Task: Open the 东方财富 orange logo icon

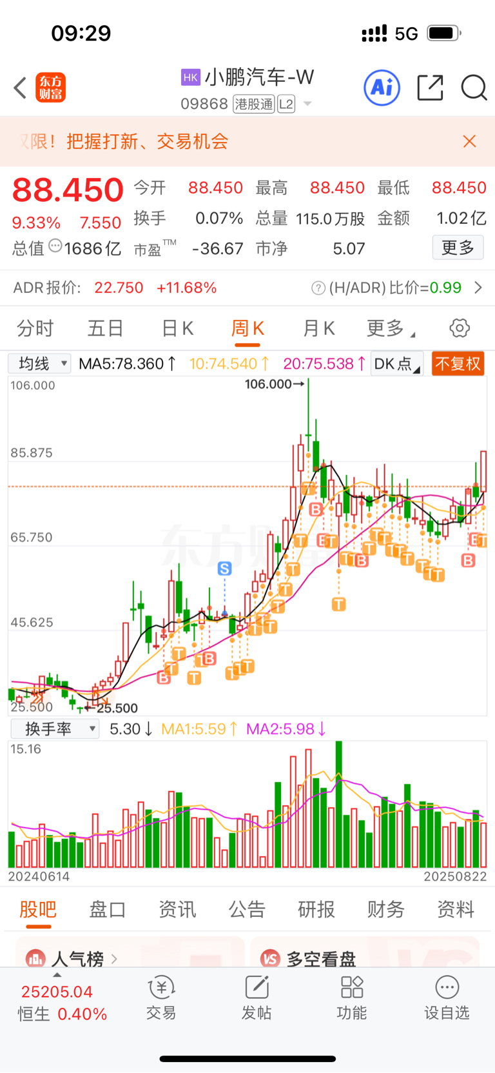Action: (51, 88)
